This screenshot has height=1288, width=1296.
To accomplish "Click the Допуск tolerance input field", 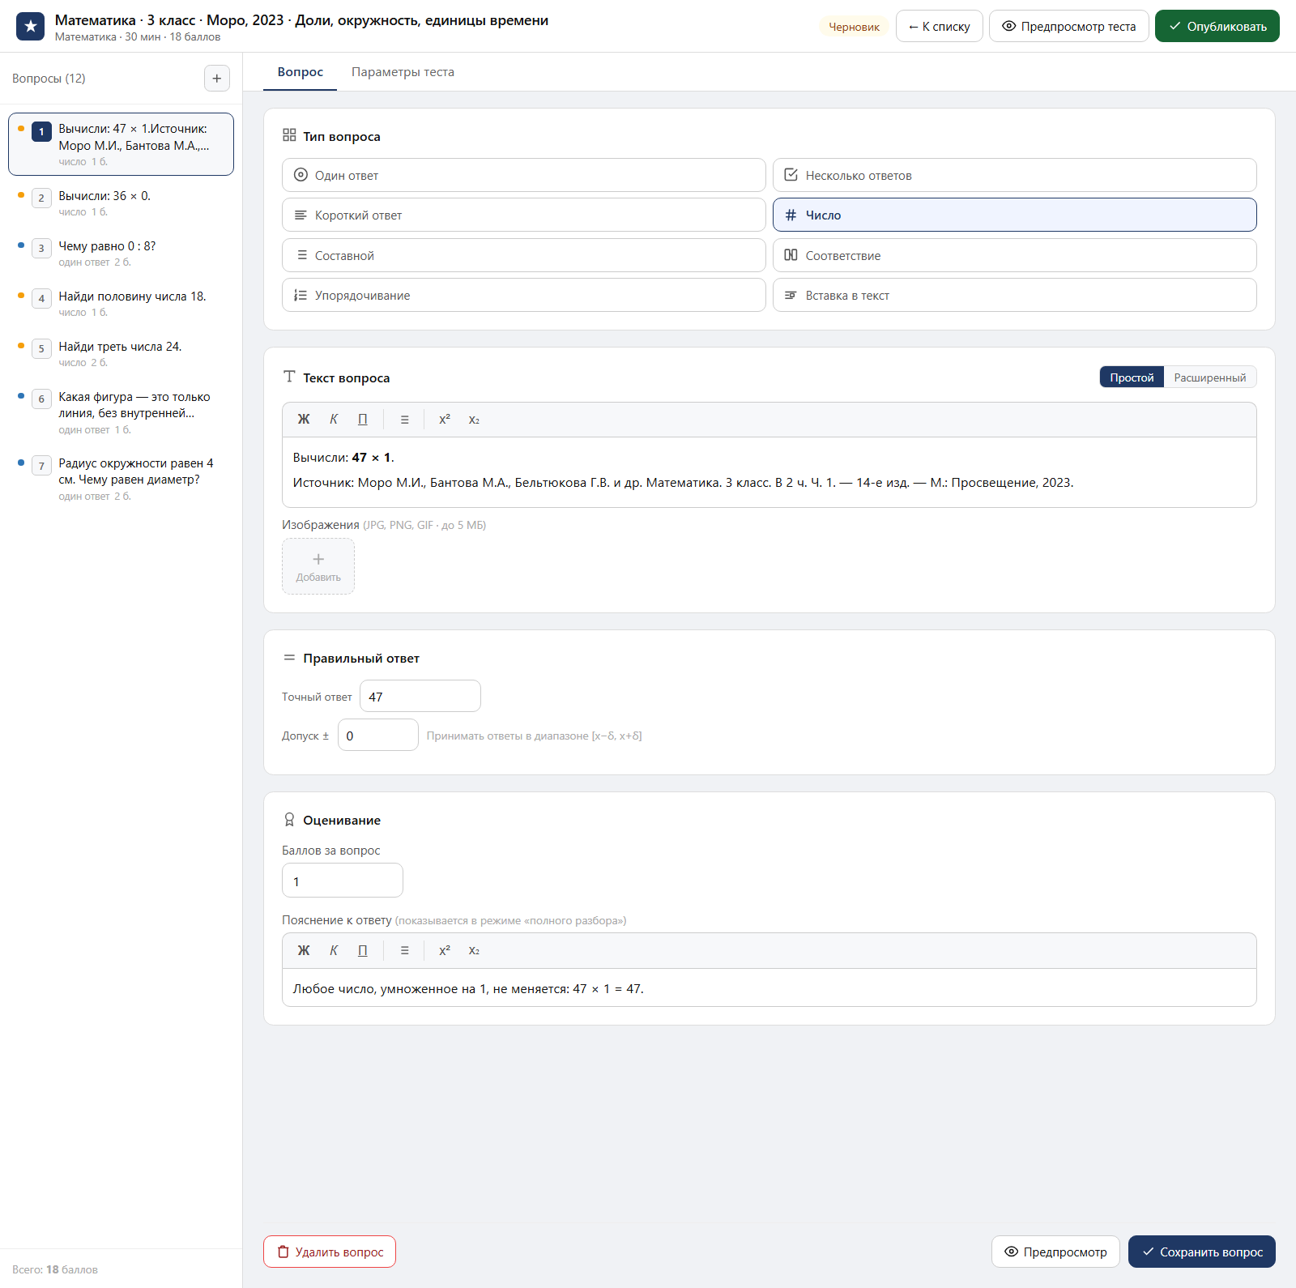I will 378,735.
